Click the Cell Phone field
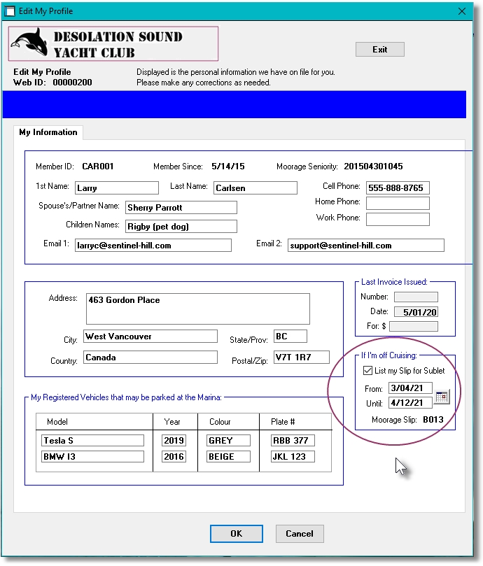 (x=398, y=188)
